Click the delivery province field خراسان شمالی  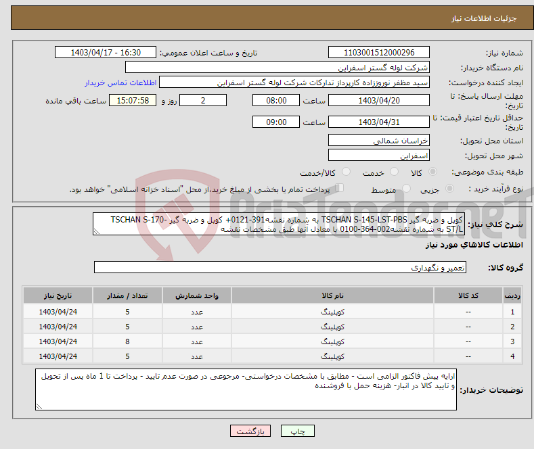pyautogui.click(x=379, y=140)
